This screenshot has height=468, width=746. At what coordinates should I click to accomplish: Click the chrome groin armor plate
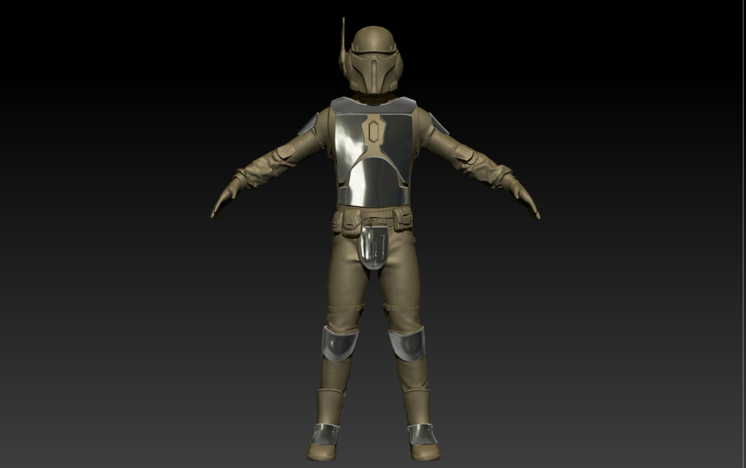tap(373, 248)
